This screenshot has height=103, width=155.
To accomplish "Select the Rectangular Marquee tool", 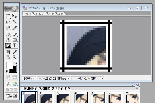I will 8,16.
